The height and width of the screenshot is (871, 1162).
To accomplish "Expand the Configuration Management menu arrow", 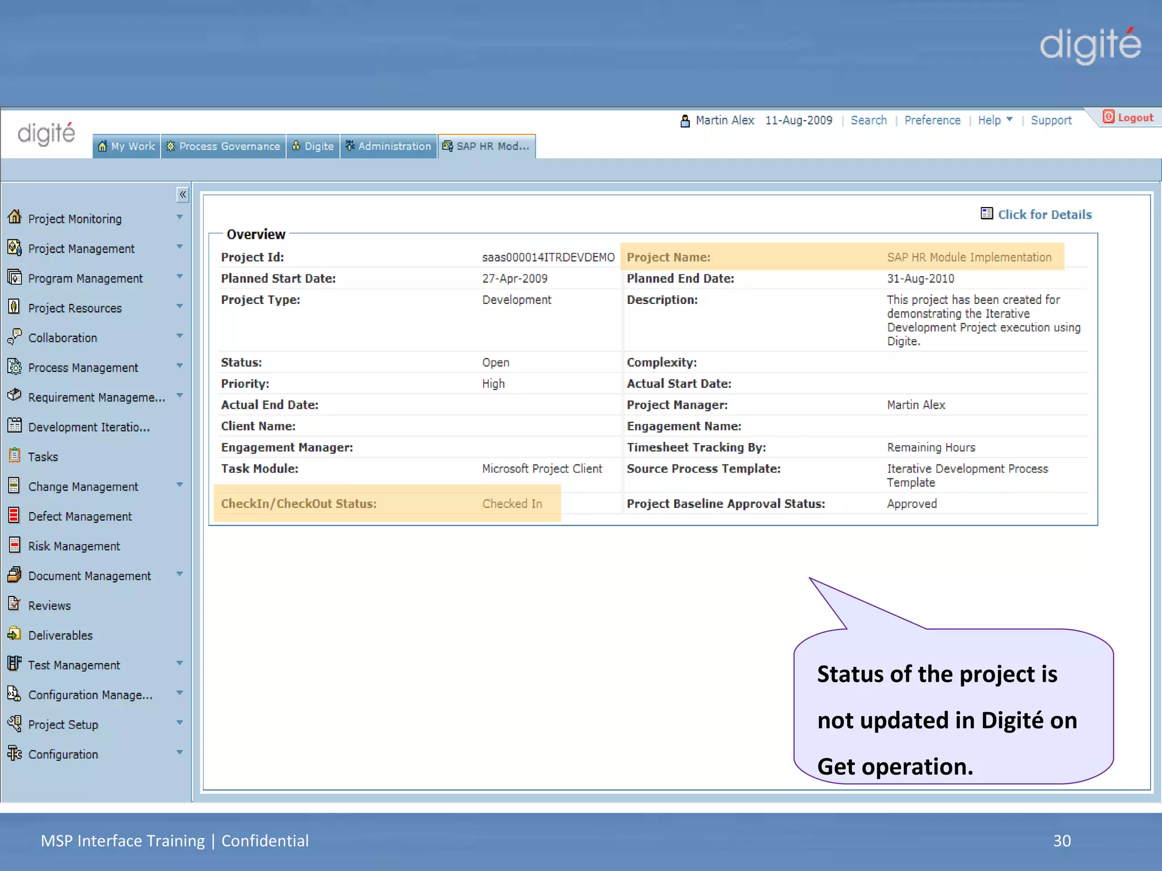I will click(x=179, y=693).
